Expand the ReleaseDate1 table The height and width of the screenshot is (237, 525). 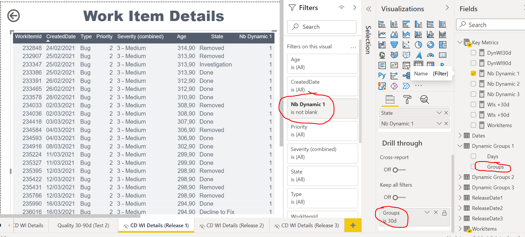pyautogui.click(x=460, y=198)
